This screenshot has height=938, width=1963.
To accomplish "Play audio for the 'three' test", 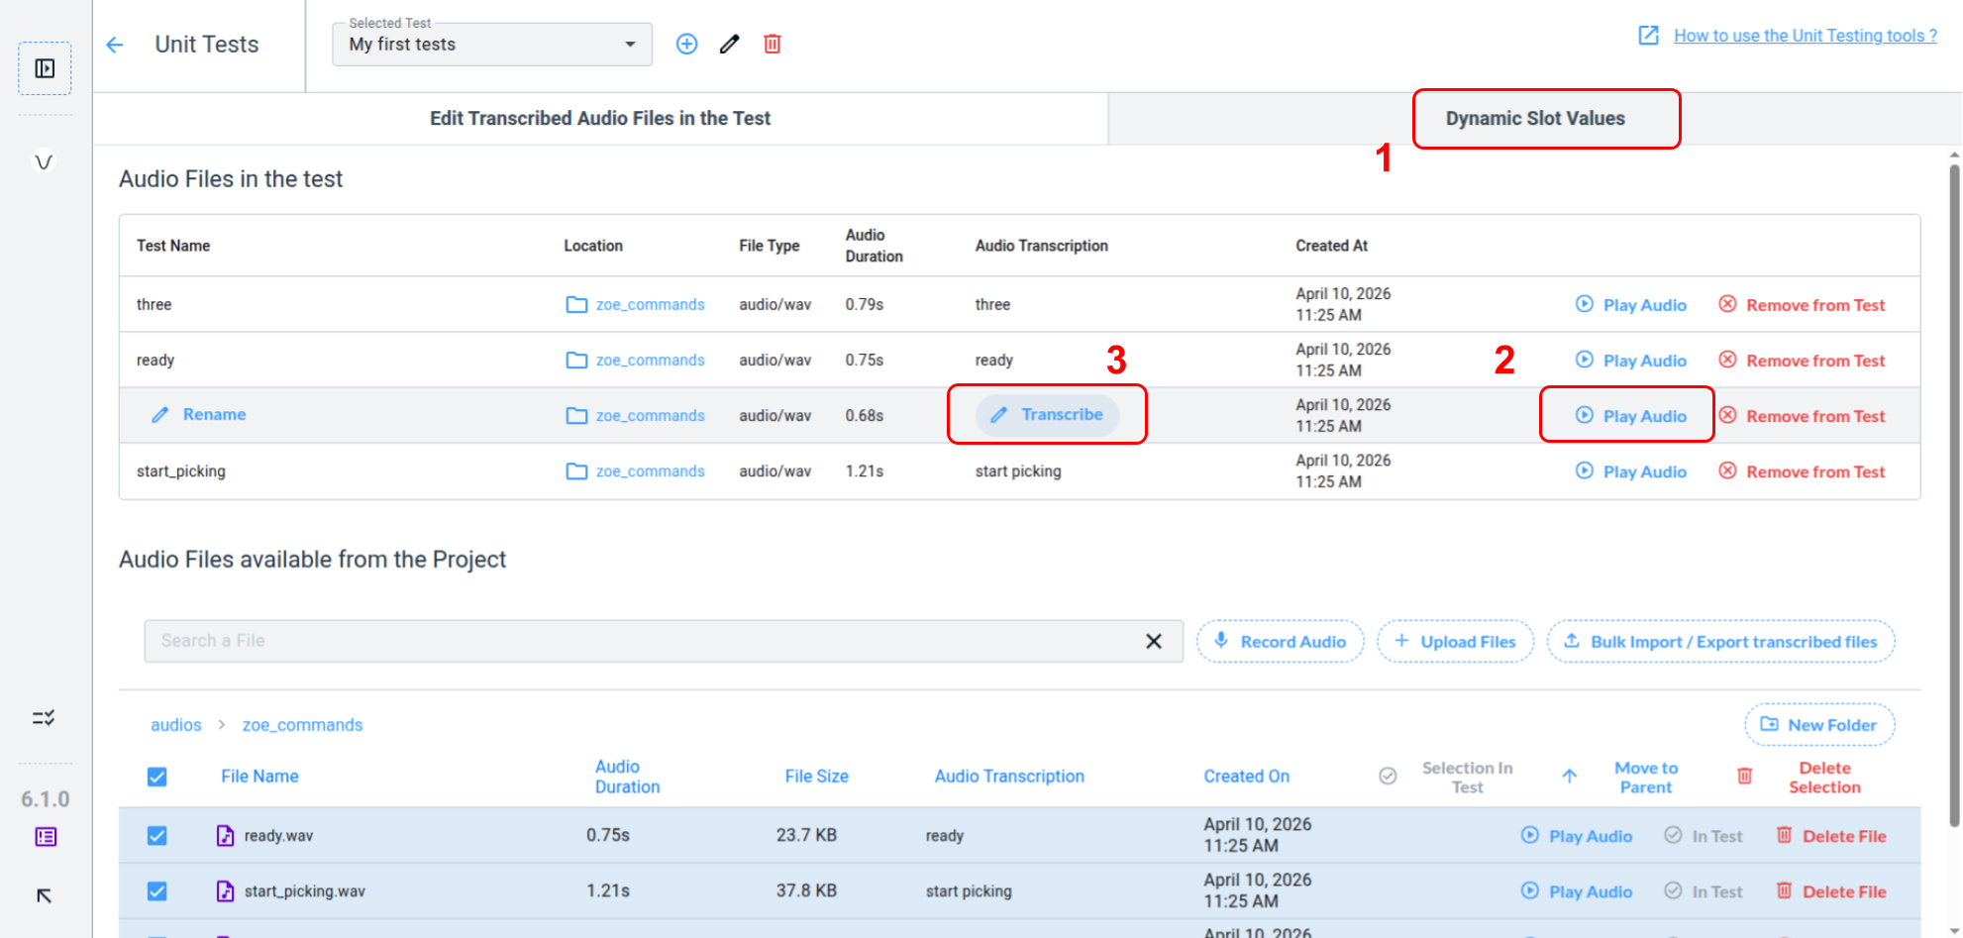I will pyautogui.click(x=1631, y=305).
